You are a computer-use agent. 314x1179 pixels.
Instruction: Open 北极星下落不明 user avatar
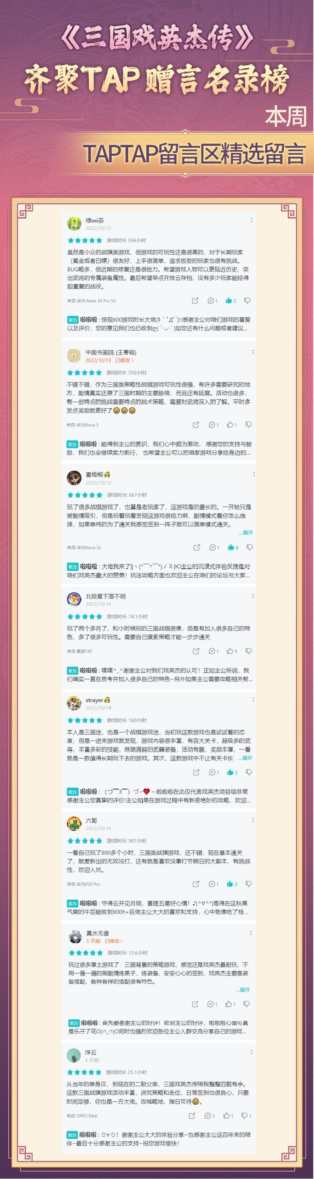tap(74, 599)
